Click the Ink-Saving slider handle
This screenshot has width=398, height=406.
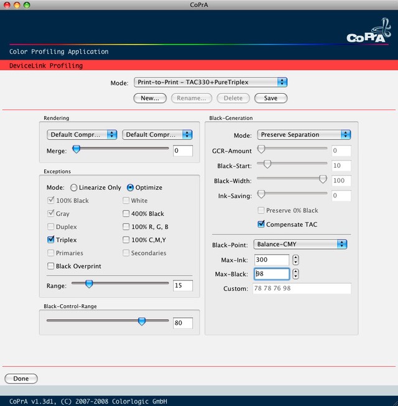(261, 194)
